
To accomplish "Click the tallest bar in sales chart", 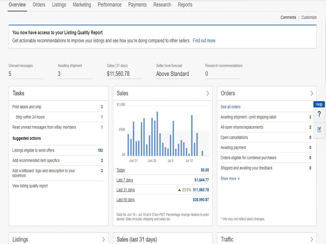I will (x=157, y=134).
